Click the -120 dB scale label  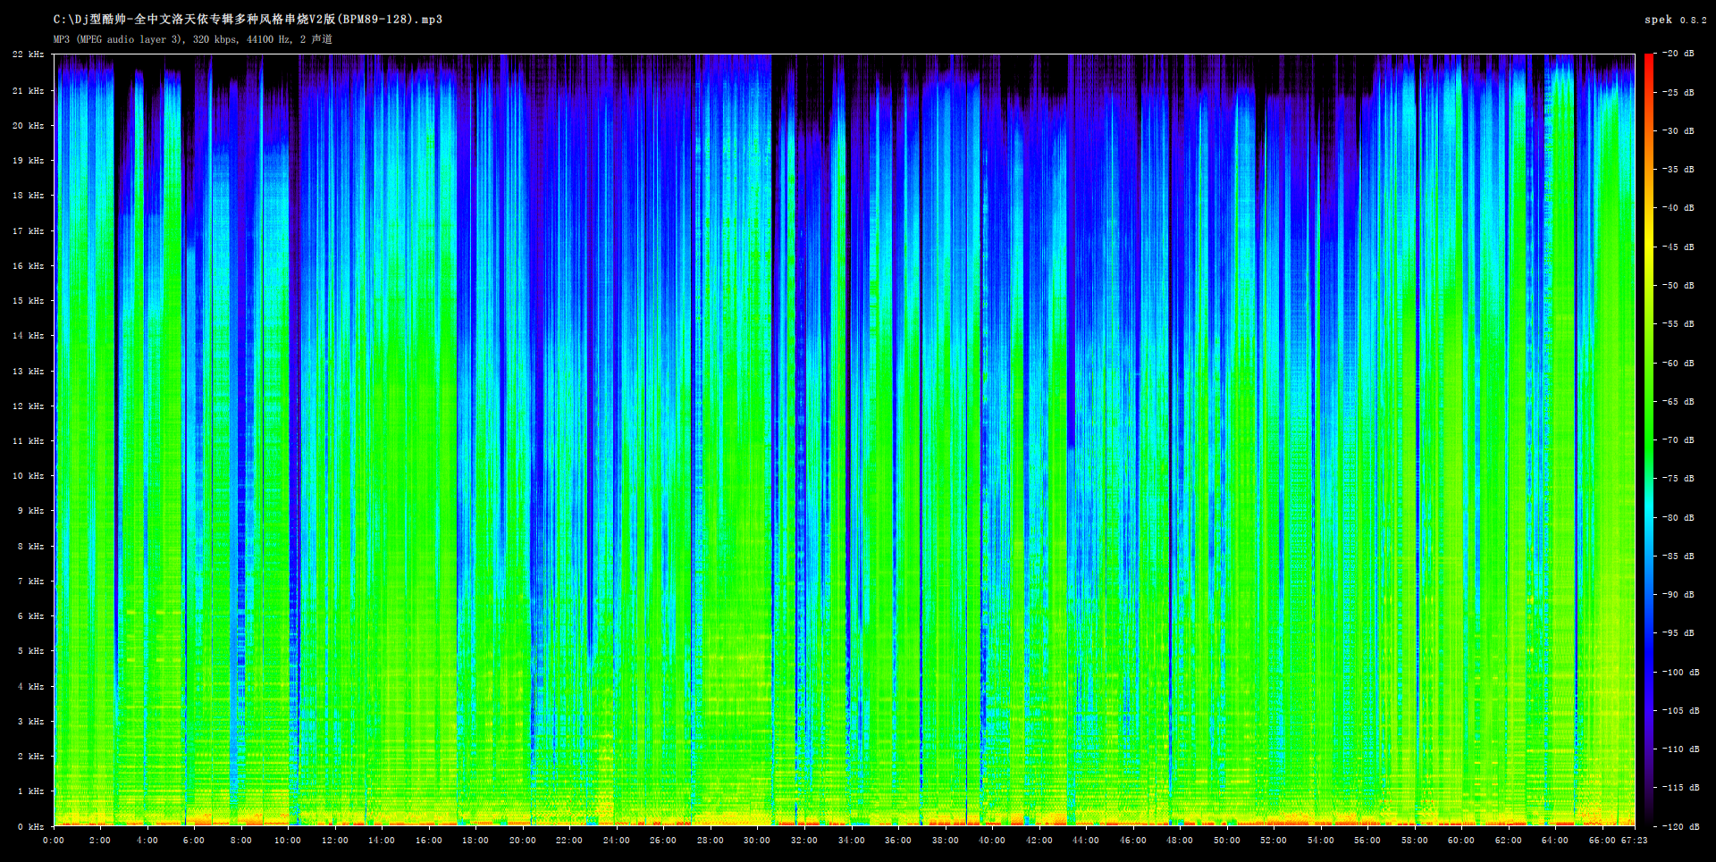(x=1678, y=826)
